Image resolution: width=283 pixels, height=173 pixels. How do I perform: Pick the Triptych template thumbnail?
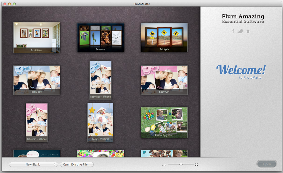[x=164, y=38]
